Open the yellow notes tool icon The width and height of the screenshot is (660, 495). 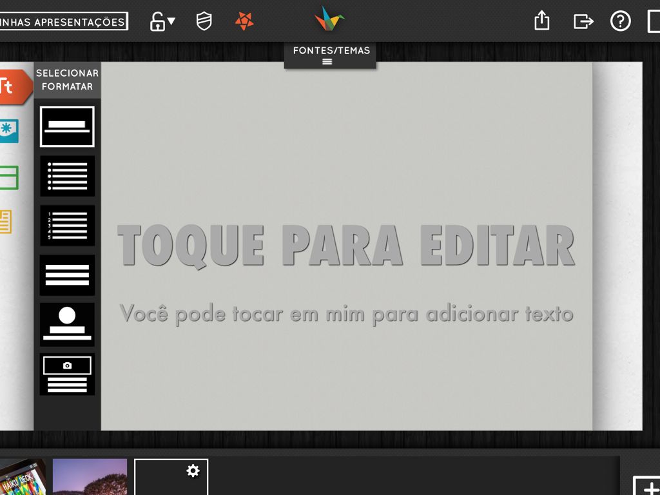coord(6,222)
